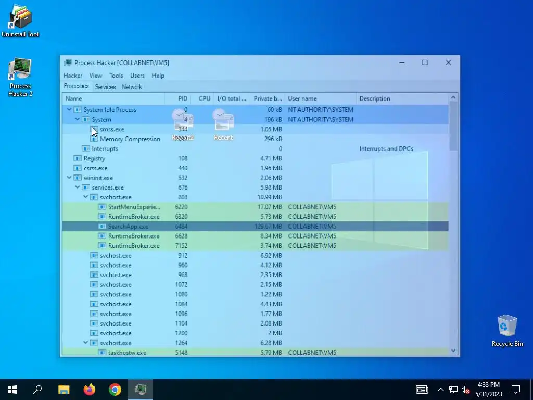Open the Users menu
The image size is (533, 400).
point(137,76)
